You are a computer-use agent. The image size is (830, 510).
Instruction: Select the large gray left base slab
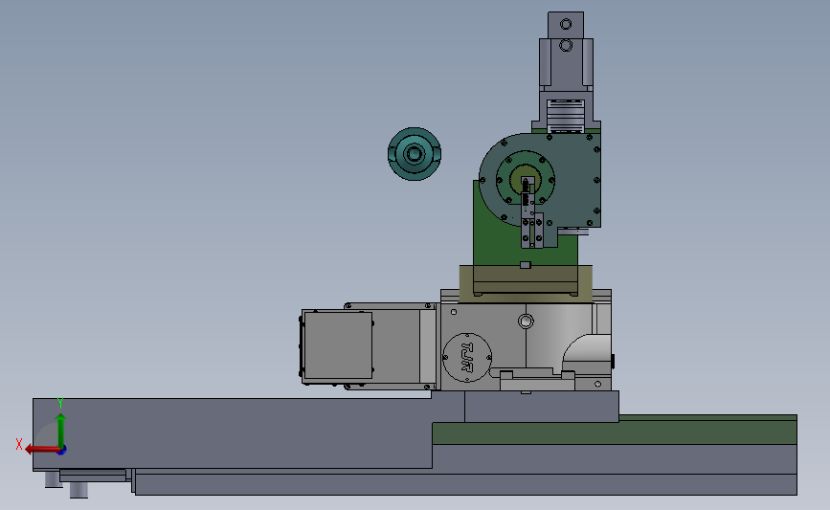click(233, 433)
